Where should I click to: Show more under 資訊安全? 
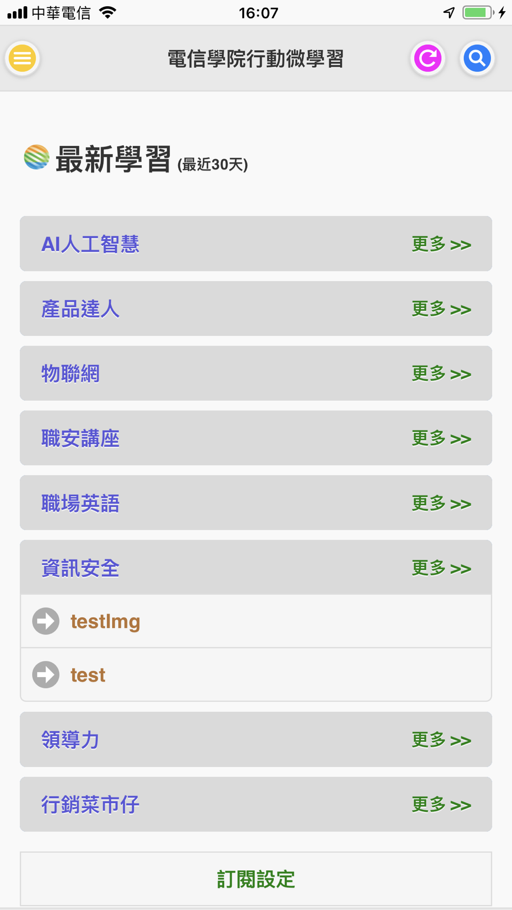coord(441,568)
